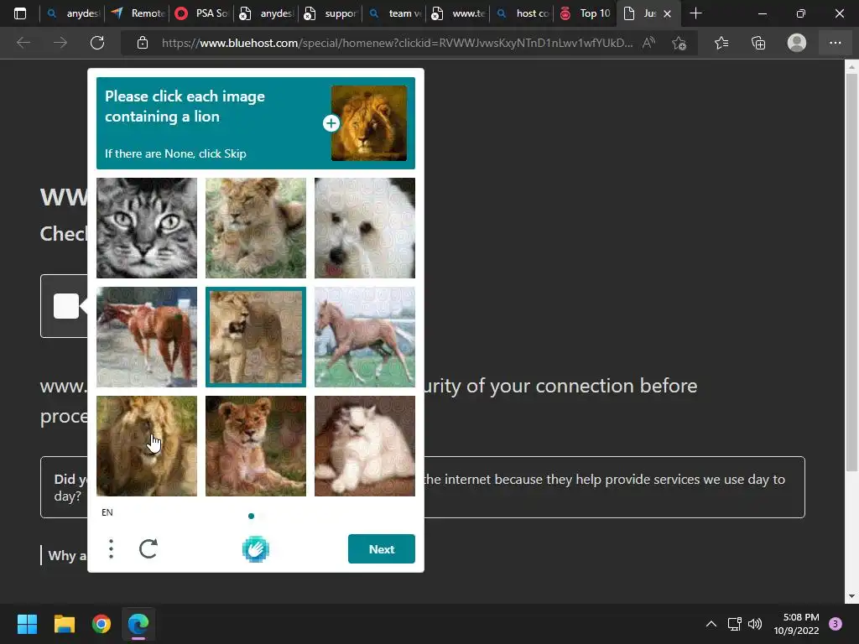Switch to the suppor tab
The image size is (859, 644).
[331, 13]
